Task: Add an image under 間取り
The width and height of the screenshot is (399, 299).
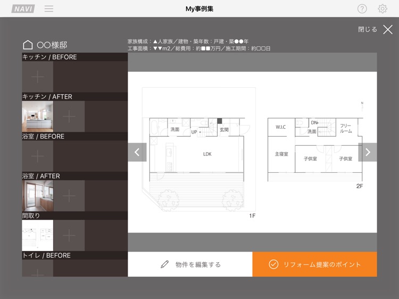Action: [x=69, y=235]
